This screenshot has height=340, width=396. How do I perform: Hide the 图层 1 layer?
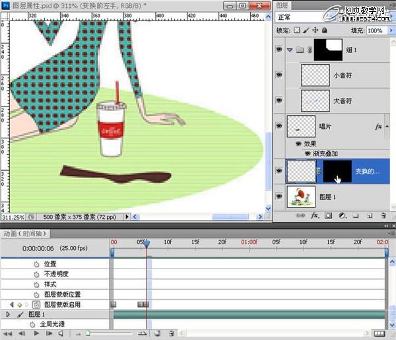[279, 196]
